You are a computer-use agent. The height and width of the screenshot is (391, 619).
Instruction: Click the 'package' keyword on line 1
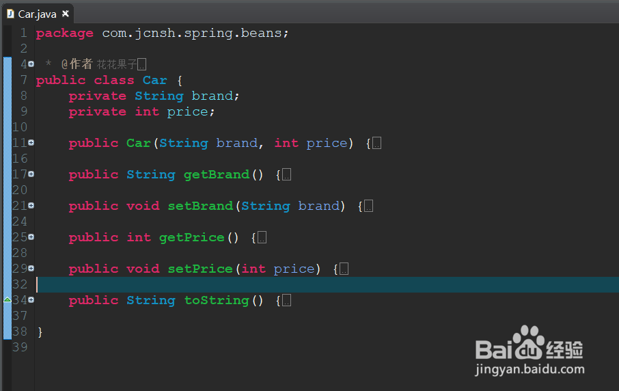click(x=65, y=33)
